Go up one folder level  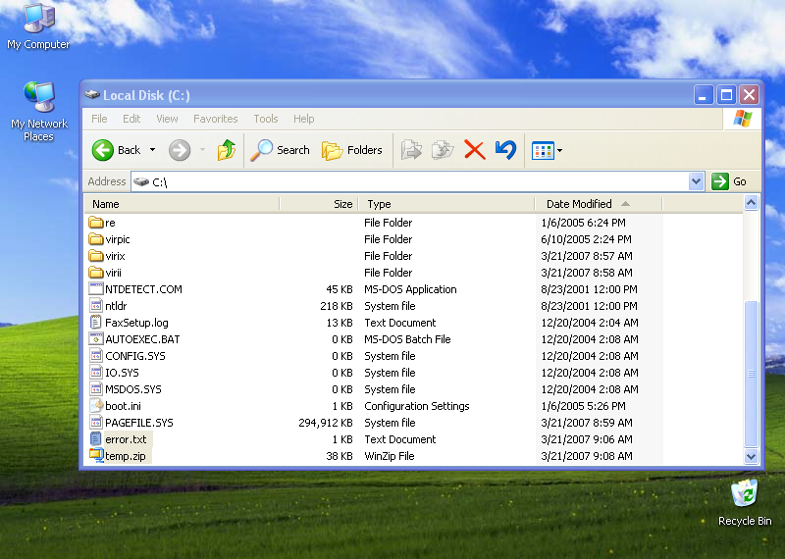[227, 150]
